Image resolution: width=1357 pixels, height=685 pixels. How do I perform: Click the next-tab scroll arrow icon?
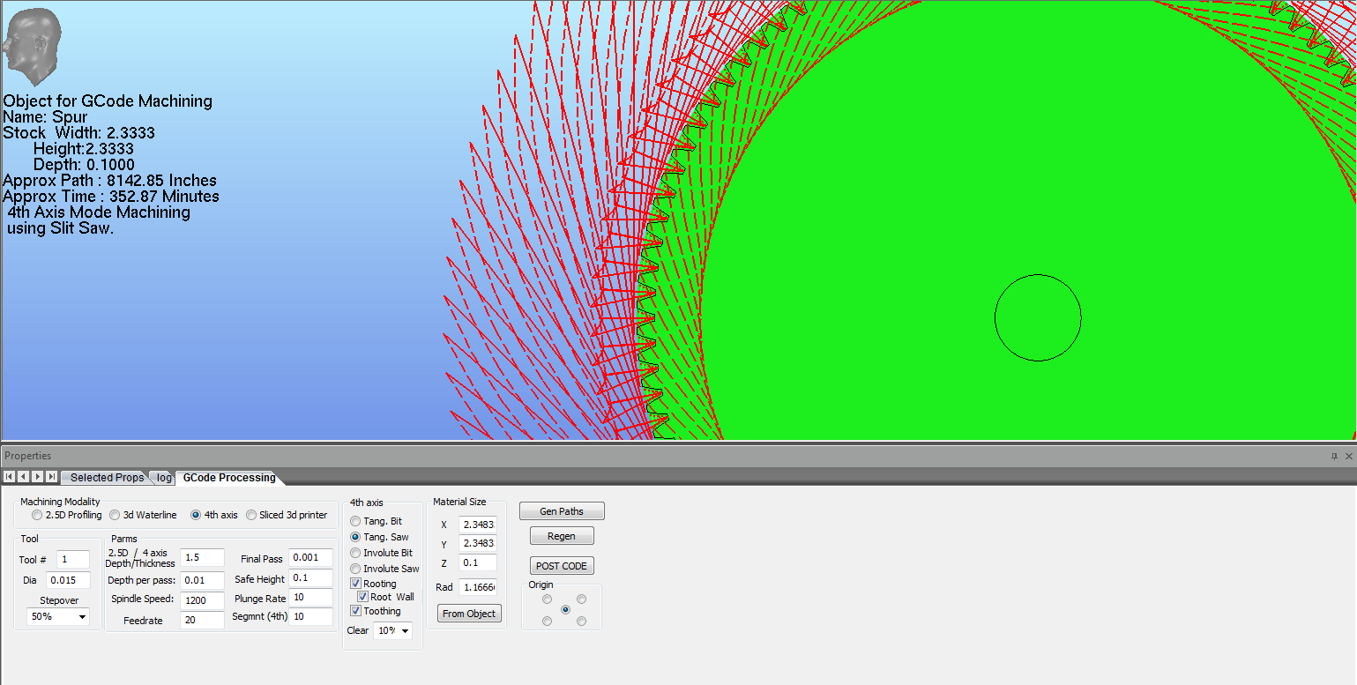tap(38, 477)
